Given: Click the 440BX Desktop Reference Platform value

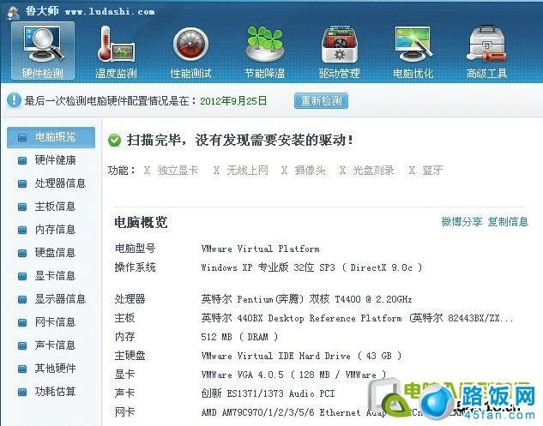Looking at the screenshot, I should (357, 318).
